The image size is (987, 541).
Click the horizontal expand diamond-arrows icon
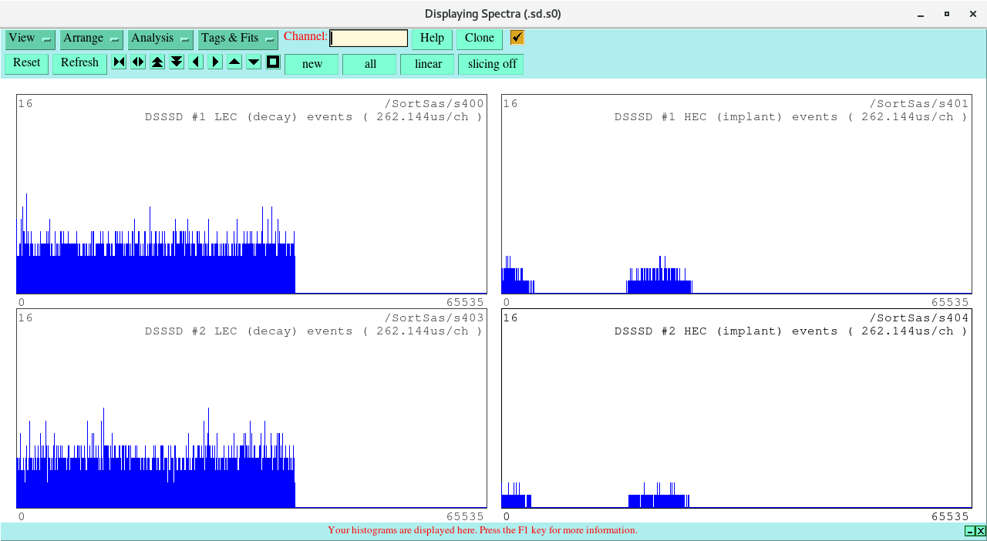(x=138, y=62)
